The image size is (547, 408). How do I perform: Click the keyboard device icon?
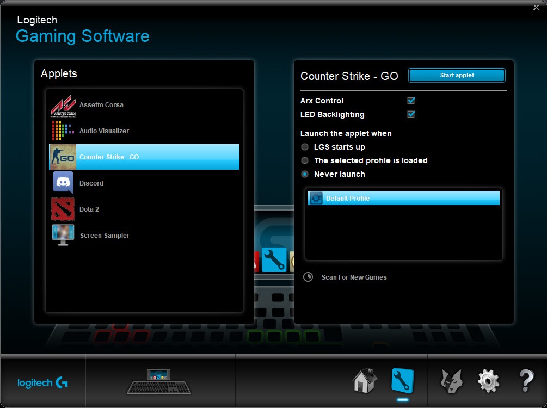point(159,381)
